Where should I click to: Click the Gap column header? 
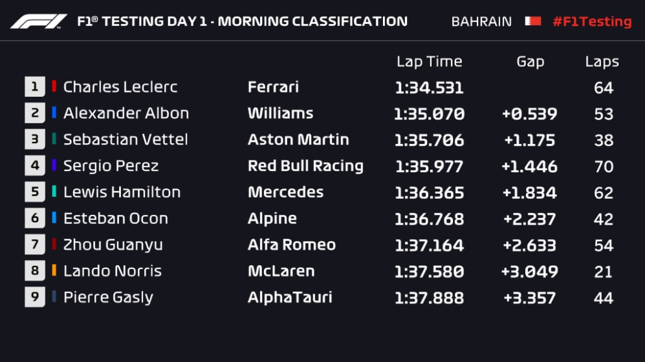pyautogui.click(x=530, y=62)
